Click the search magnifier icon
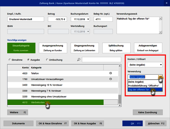The image size is (170, 129). pos(79,59)
